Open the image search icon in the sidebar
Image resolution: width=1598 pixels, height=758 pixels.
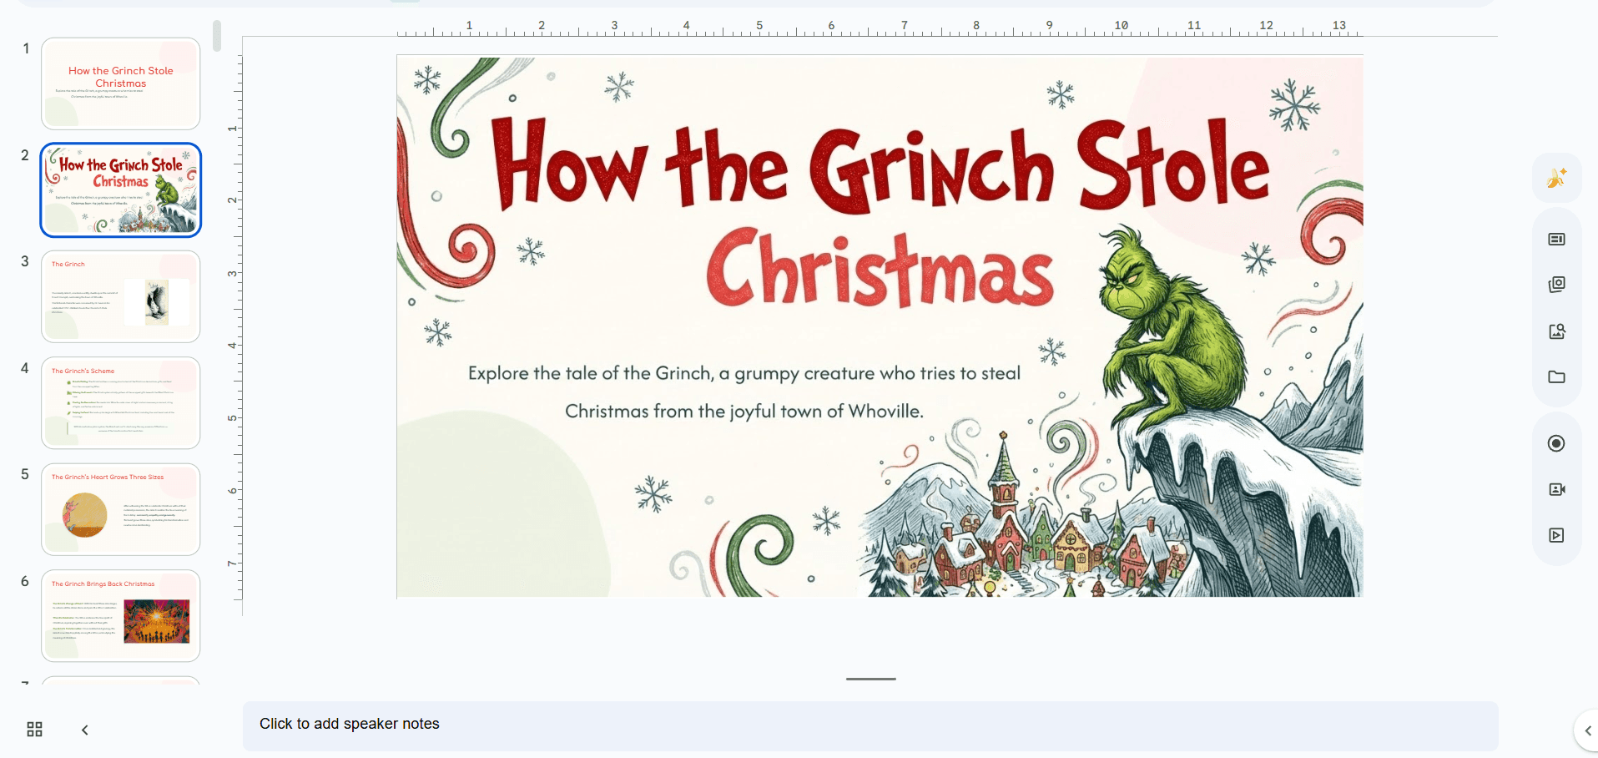tap(1556, 331)
